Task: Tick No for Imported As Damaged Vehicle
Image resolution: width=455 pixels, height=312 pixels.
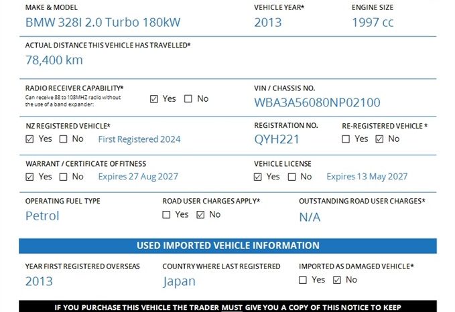Action: pos(337,280)
